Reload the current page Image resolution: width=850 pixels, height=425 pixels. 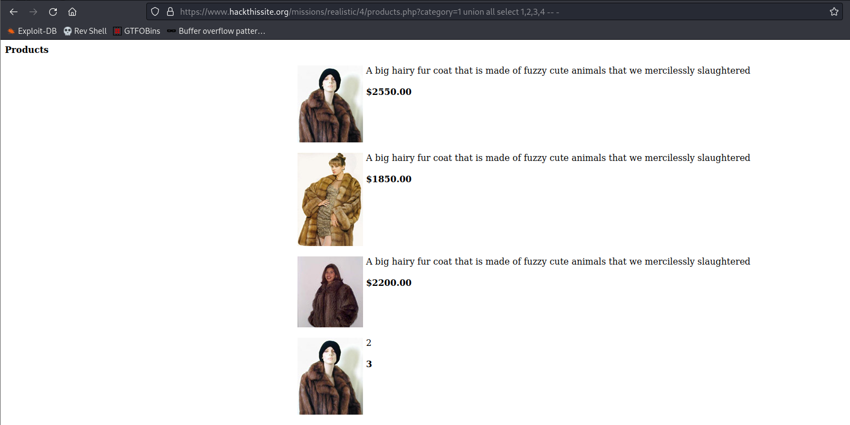pyautogui.click(x=53, y=11)
